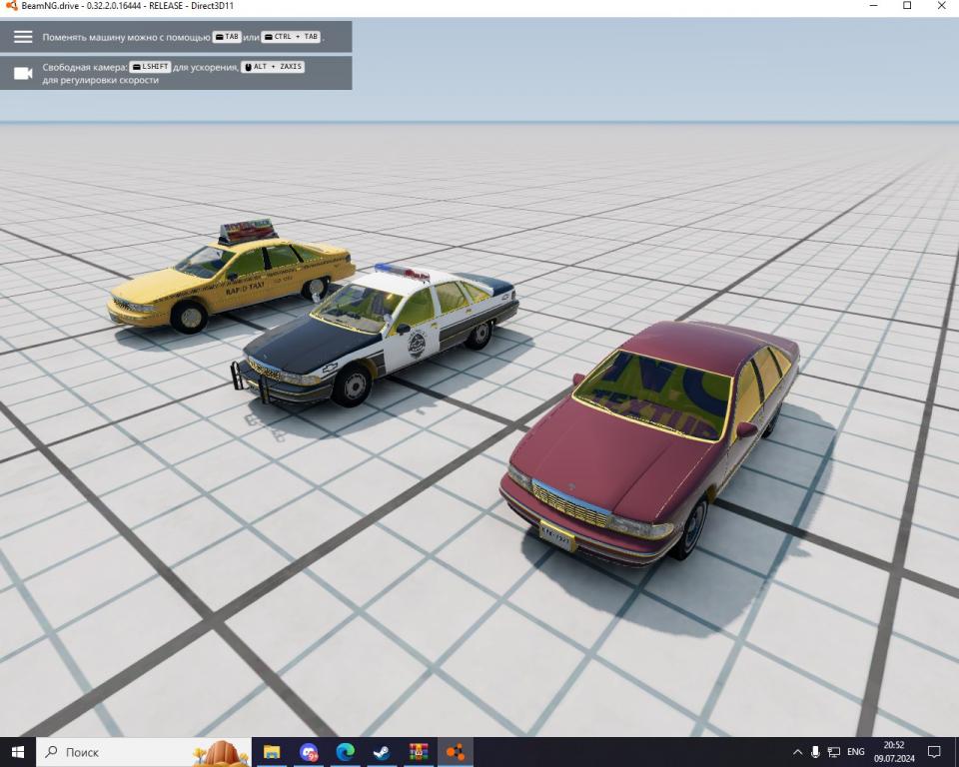This screenshot has height=767, width=959.
Task: Open File Explorer from the taskbar
Action: pyautogui.click(x=272, y=752)
